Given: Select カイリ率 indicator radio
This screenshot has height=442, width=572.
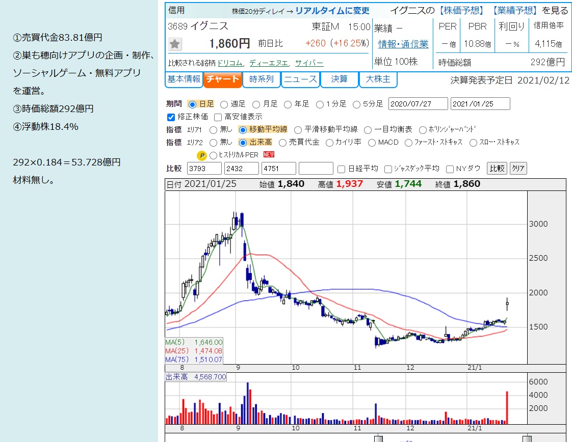Looking at the screenshot, I should point(329,143).
